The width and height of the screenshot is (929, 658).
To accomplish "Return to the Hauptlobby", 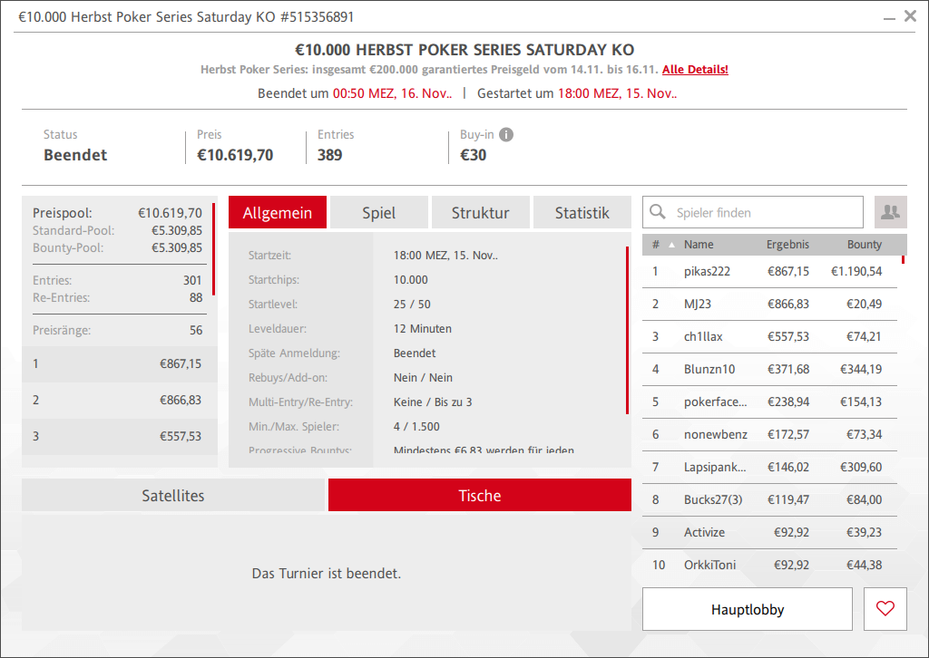I will coord(747,609).
